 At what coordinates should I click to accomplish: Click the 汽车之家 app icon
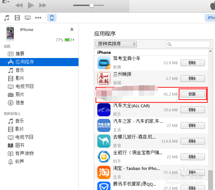click(104, 125)
